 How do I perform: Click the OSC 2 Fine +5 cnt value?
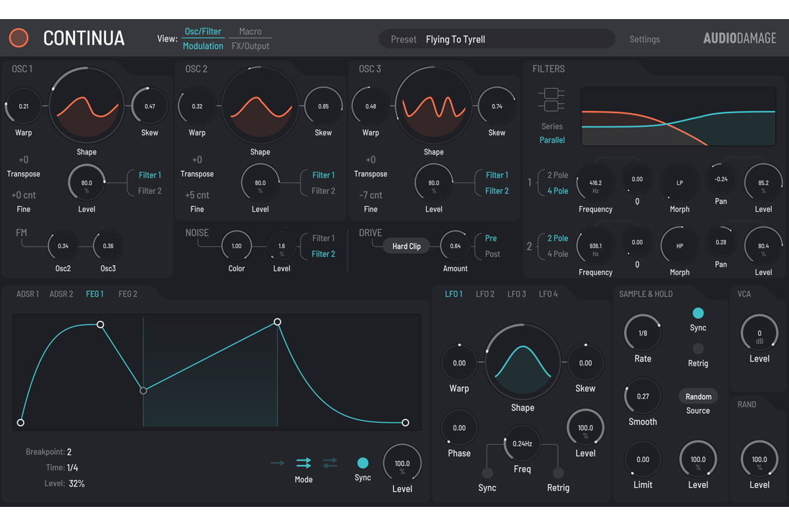(197, 195)
